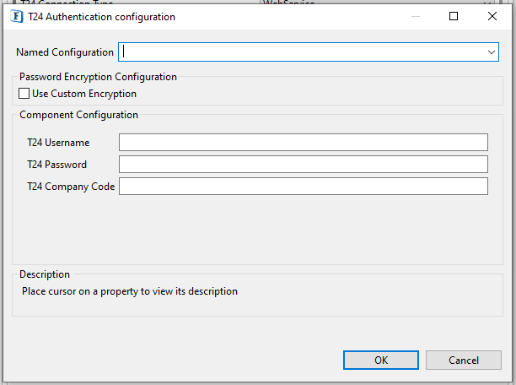The image size is (516, 385).
Task: Click the Component Configuration group title
Action: pos(78,115)
